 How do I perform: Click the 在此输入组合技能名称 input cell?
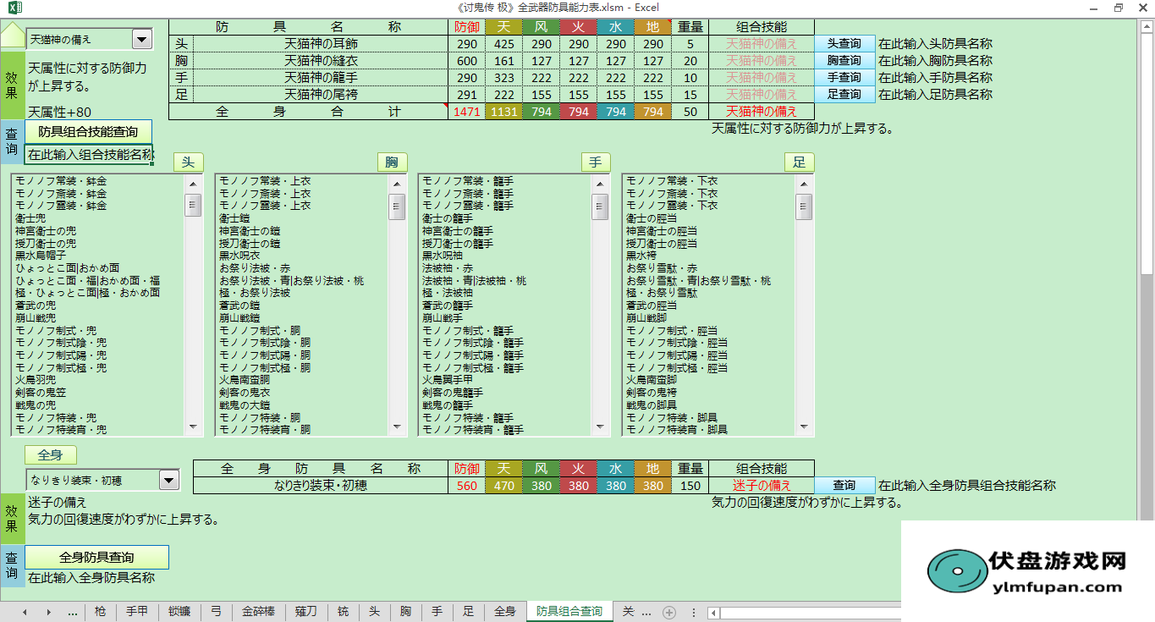click(x=89, y=154)
